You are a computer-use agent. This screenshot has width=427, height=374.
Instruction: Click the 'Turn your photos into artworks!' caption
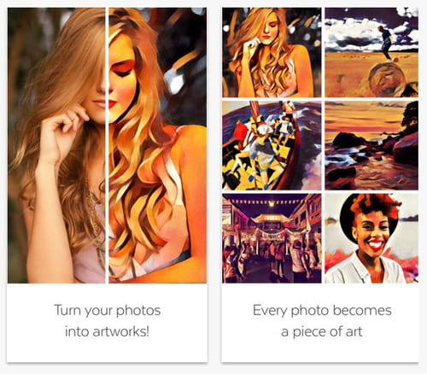pos(108,321)
